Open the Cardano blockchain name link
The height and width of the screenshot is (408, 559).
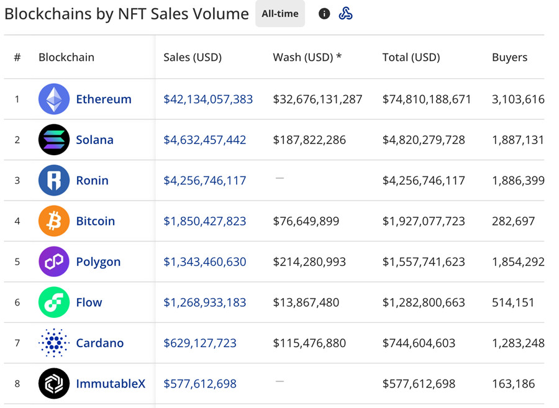click(100, 343)
